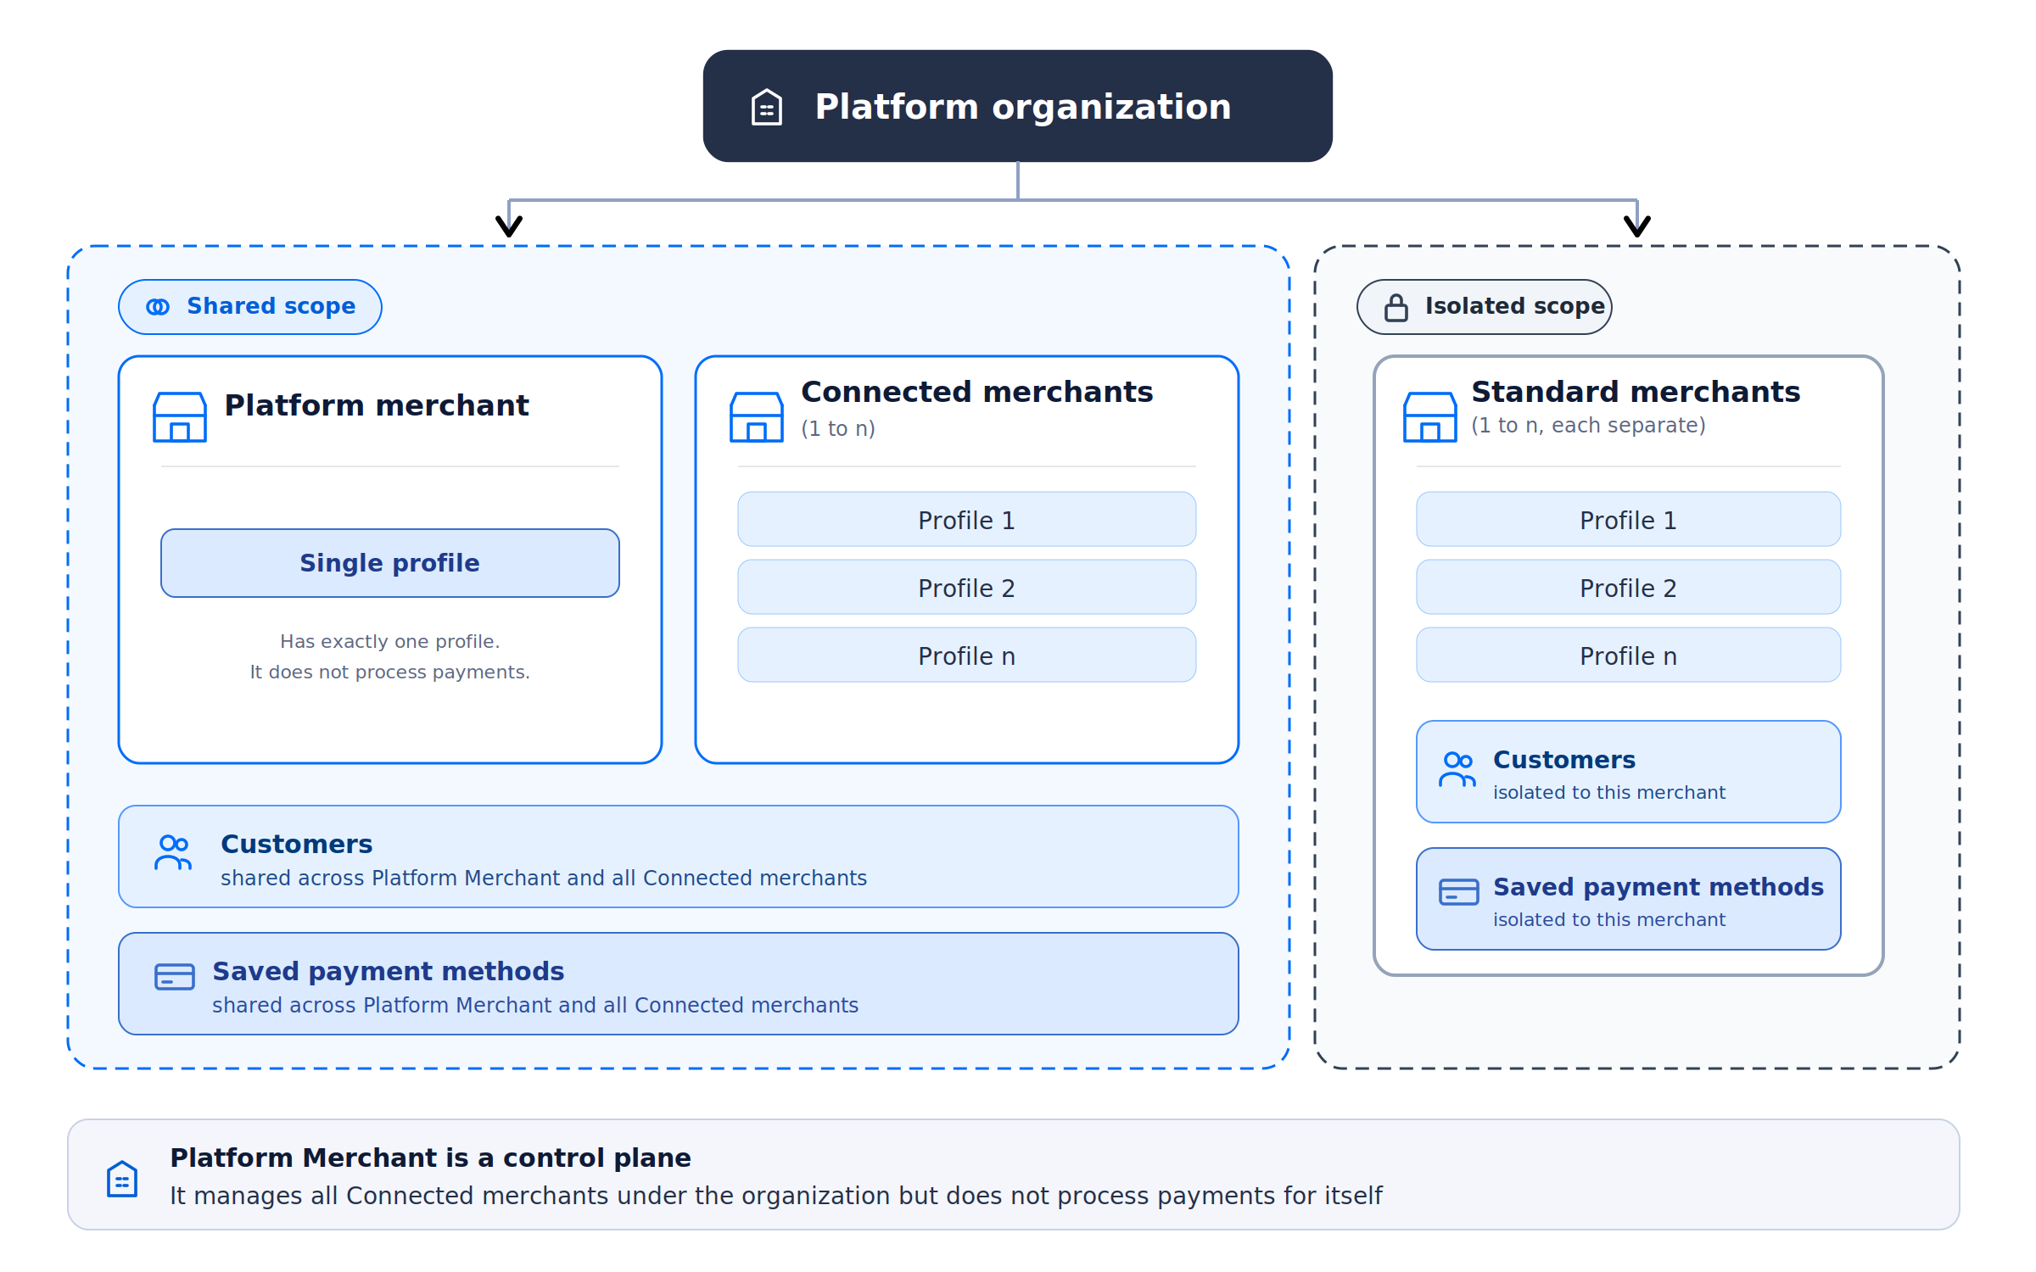
Task: Select Profile n under Connected merchants
Action: 967,655
